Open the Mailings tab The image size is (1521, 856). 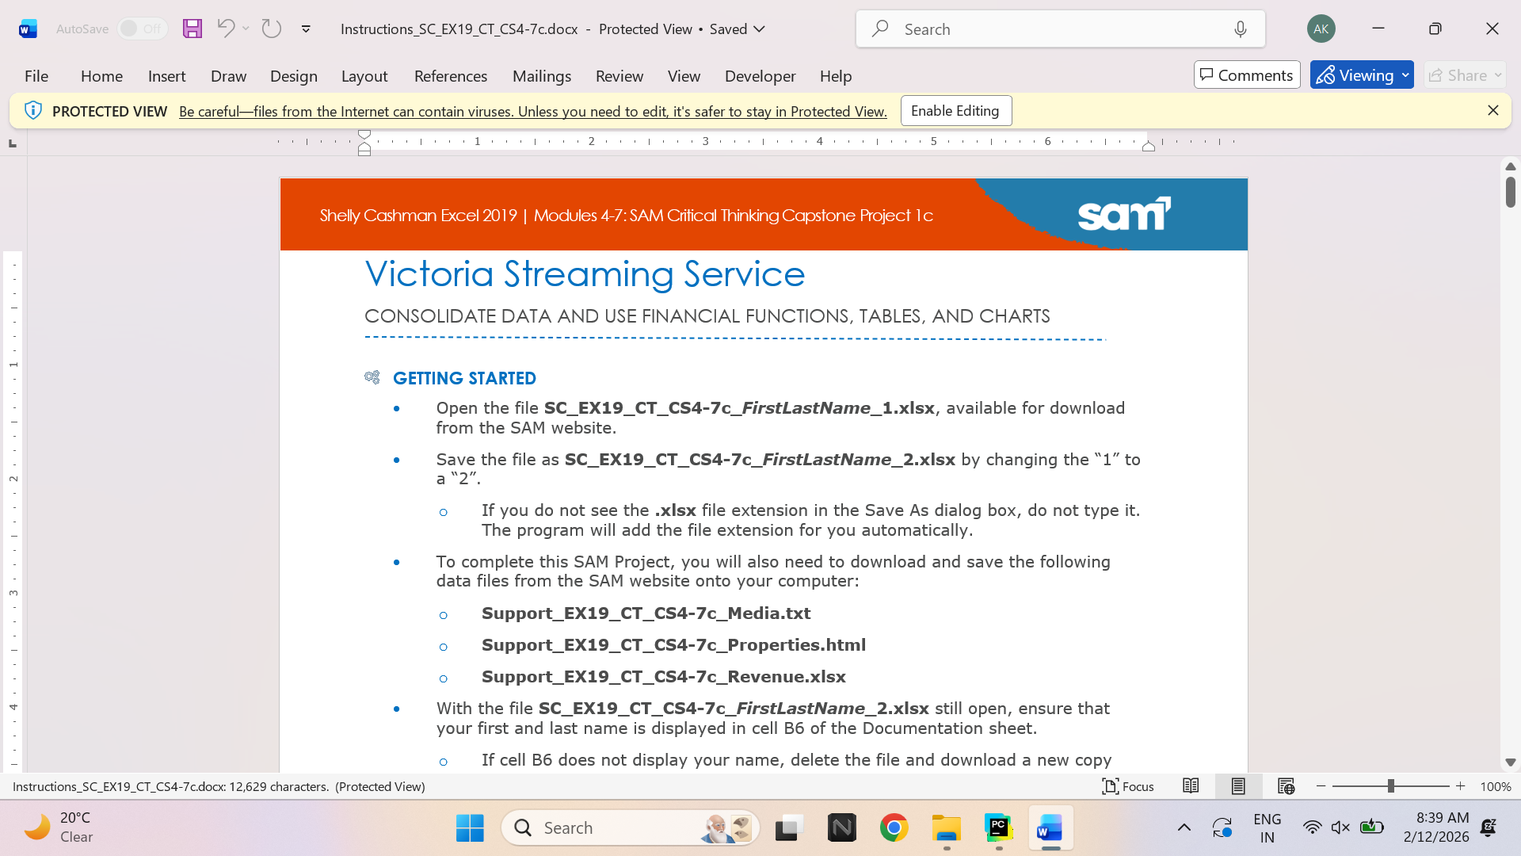tap(542, 76)
